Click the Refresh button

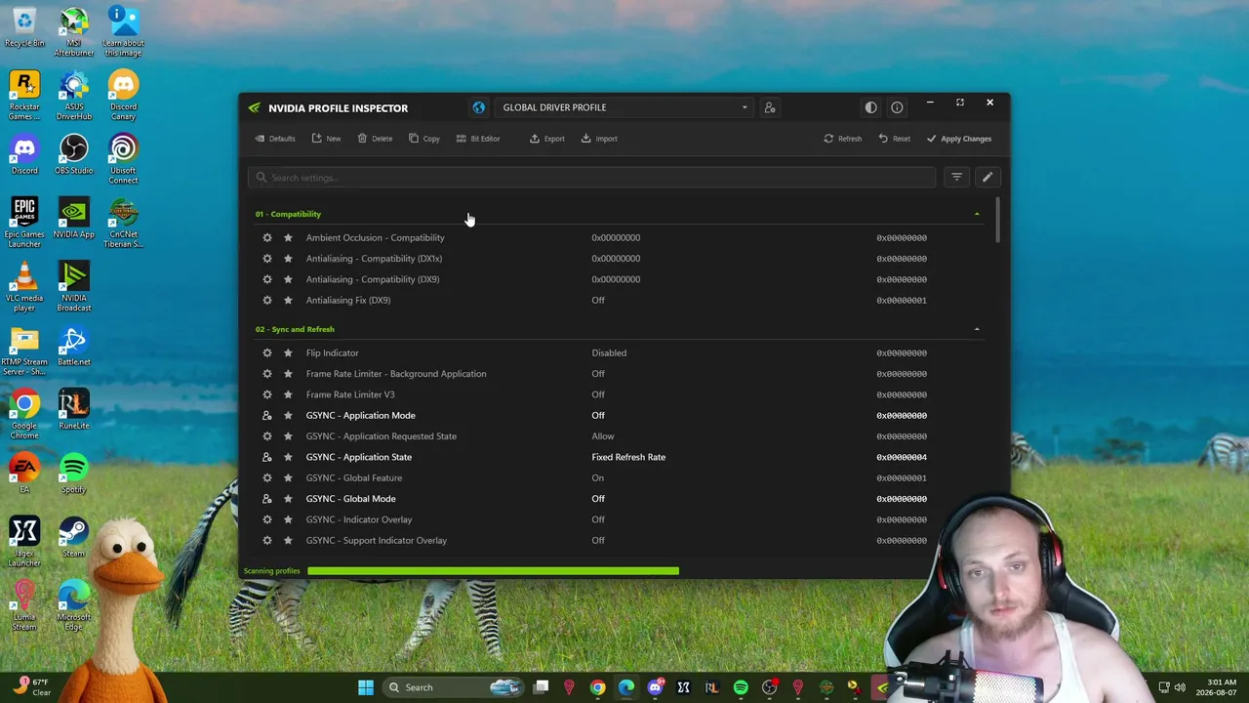(843, 139)
